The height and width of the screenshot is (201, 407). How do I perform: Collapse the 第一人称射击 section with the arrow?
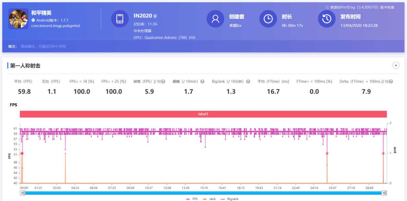point(396,66)
